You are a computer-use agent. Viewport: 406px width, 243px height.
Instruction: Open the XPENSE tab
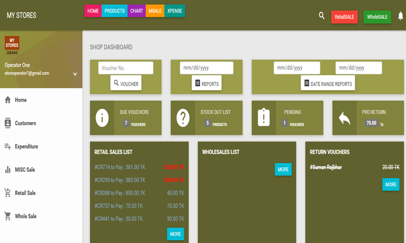pyautogui.click(x=175, y=11)
